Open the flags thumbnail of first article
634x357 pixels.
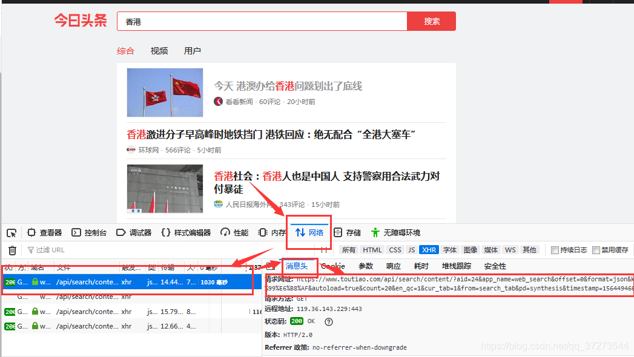[x=165, y=93]
